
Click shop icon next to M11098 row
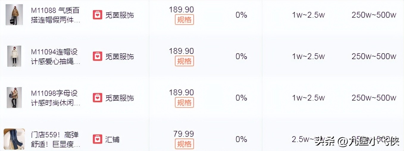[x=97, y=98]
